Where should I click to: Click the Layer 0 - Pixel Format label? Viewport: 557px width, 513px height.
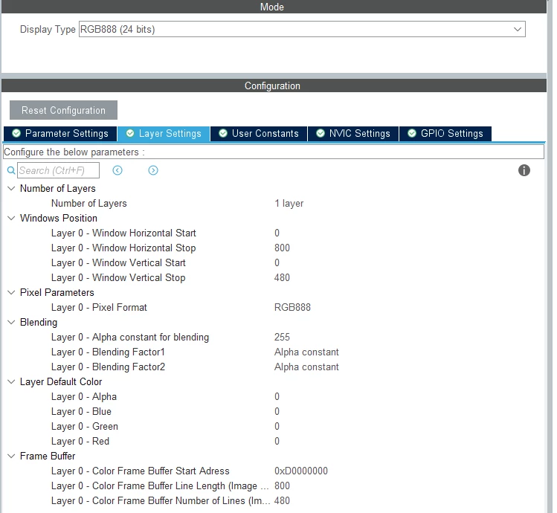(99, 308)
